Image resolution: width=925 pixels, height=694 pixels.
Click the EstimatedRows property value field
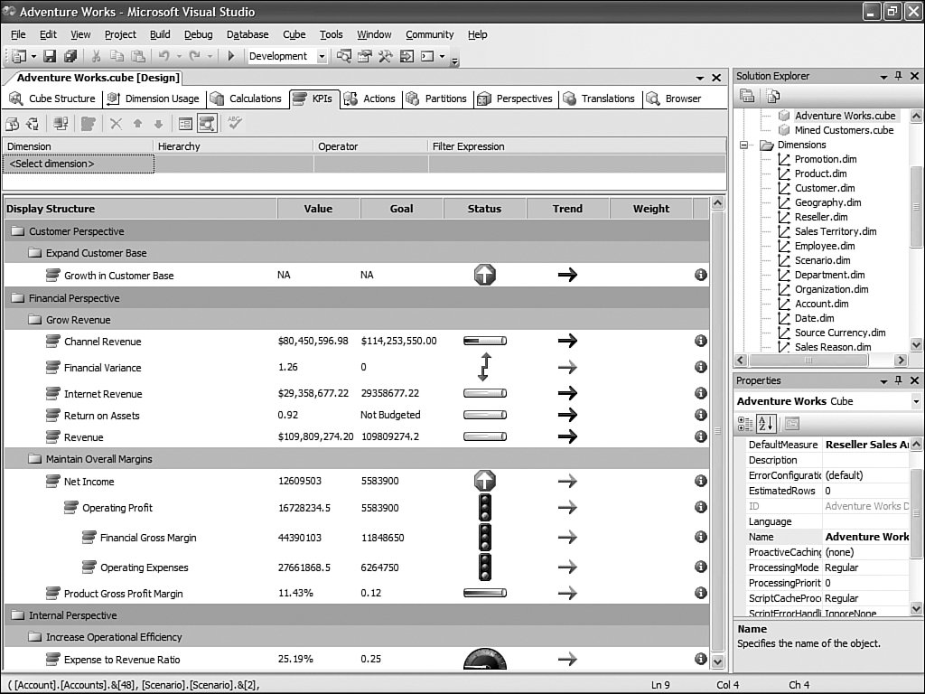[865, 491]
